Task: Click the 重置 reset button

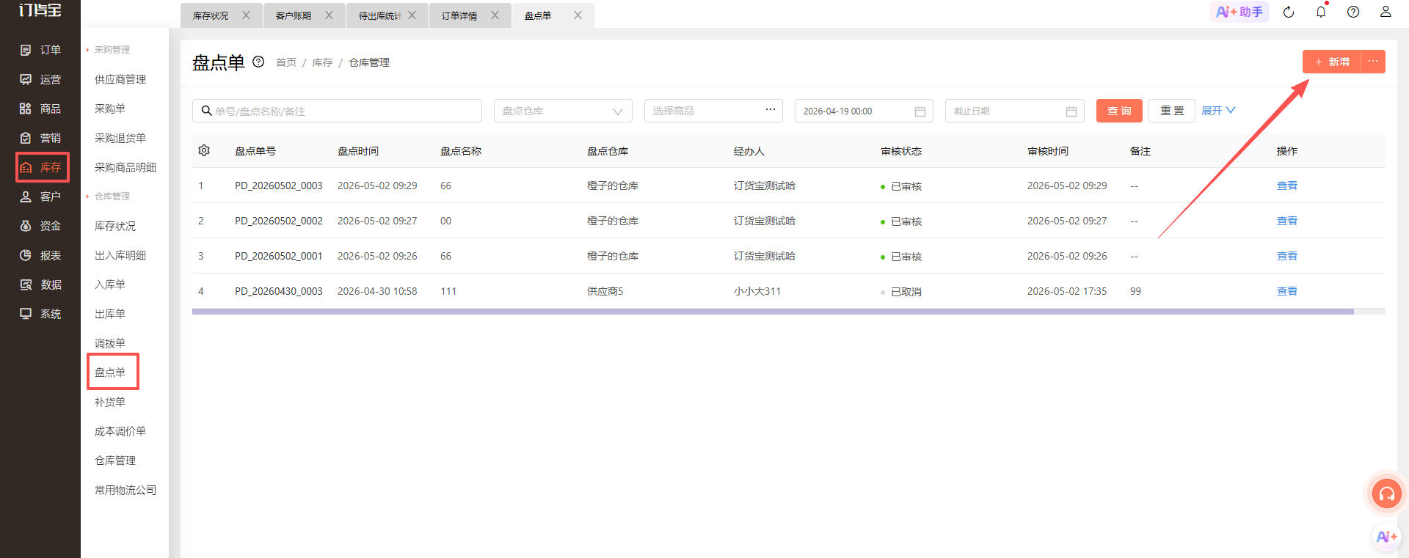Action: [x=1172, y=111]
